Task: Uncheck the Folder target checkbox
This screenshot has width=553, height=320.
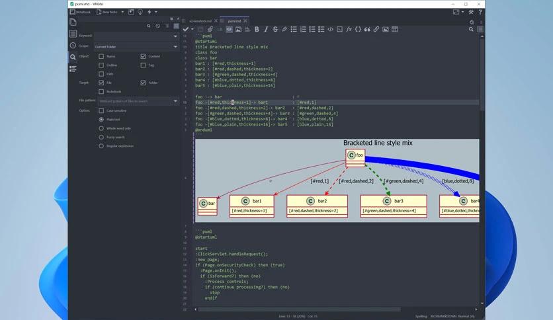Action: (143, 83)
